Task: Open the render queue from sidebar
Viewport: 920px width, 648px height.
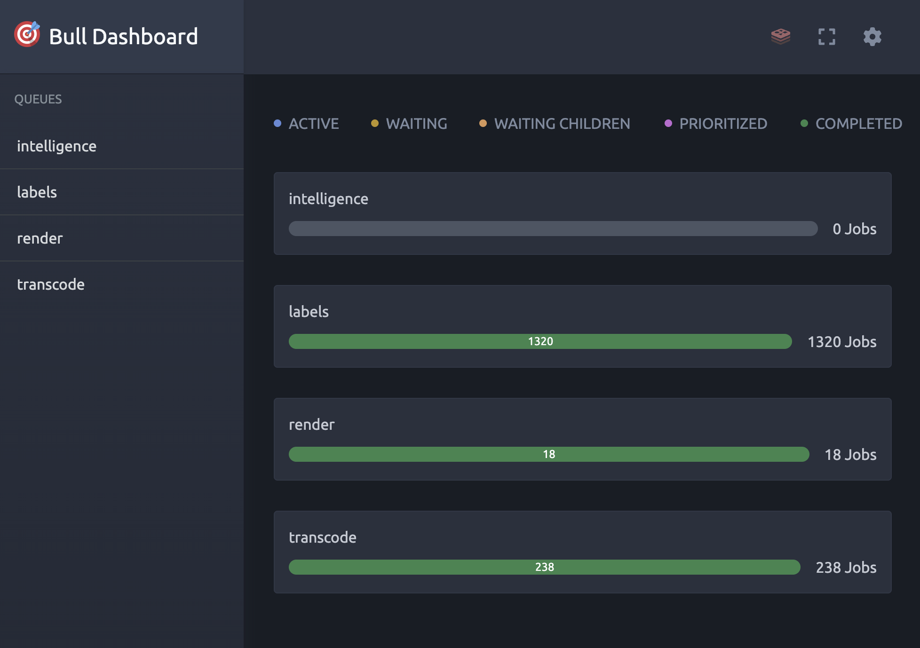Action: point(40,238)
